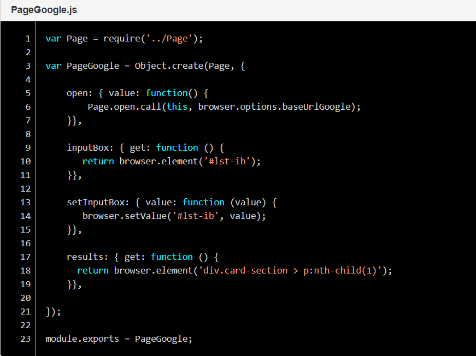Click the var keyword on line 3
This screenshot has width=476, height=356.
coord(54,66)
